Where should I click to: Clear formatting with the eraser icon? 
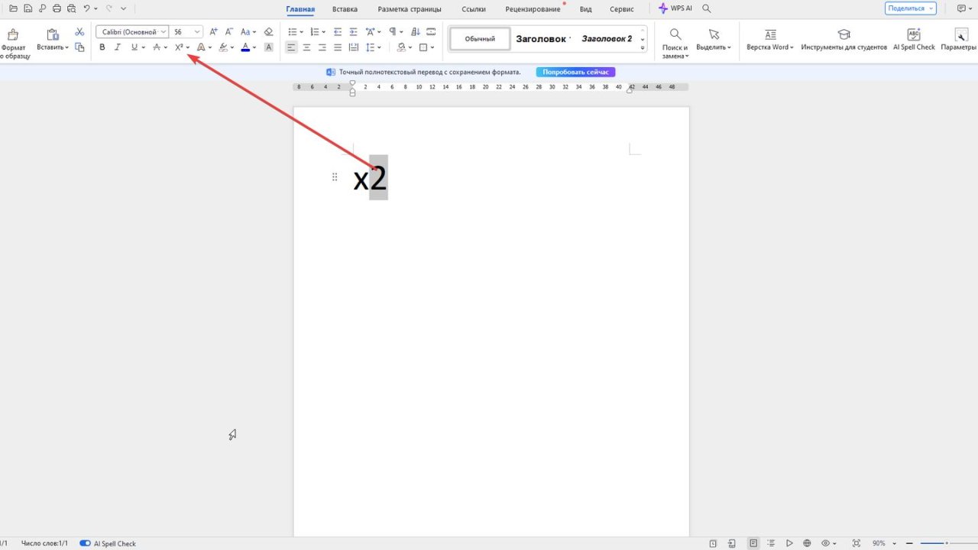pyautogui.click(x=268, y=32)
